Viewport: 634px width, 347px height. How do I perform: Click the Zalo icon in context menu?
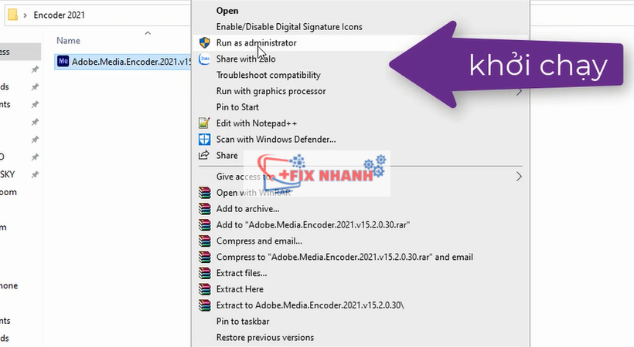(205, 59)
